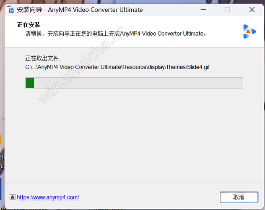Click the truncated desktop label left of the installer
Image resolution: width=265 pixels, height=210 pixels.
point(2,162)
